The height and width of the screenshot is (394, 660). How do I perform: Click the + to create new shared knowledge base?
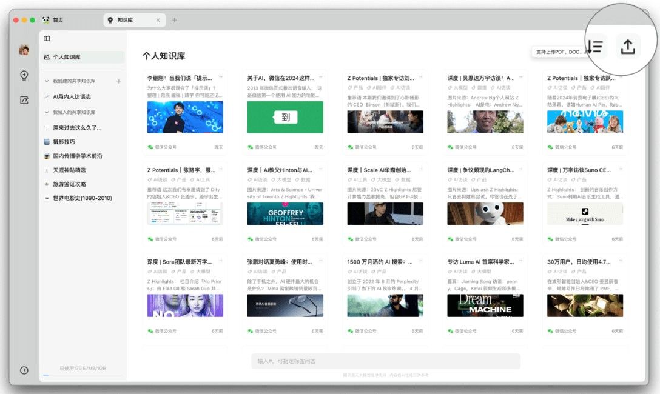(x=118, y=79)
